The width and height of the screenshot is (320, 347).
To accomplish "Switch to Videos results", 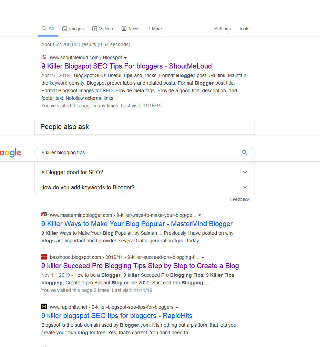I will click(103, 29).
